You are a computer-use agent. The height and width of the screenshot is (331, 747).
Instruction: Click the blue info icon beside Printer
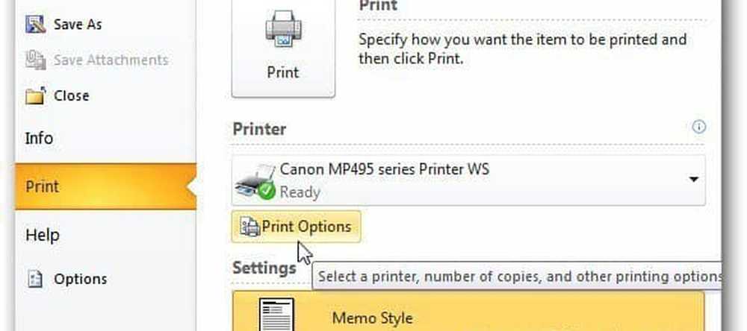click(698, 127)
